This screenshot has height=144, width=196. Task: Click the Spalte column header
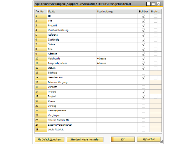71,11
